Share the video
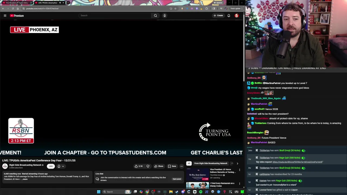Screen dimensions: 347x195 point(159,166)
